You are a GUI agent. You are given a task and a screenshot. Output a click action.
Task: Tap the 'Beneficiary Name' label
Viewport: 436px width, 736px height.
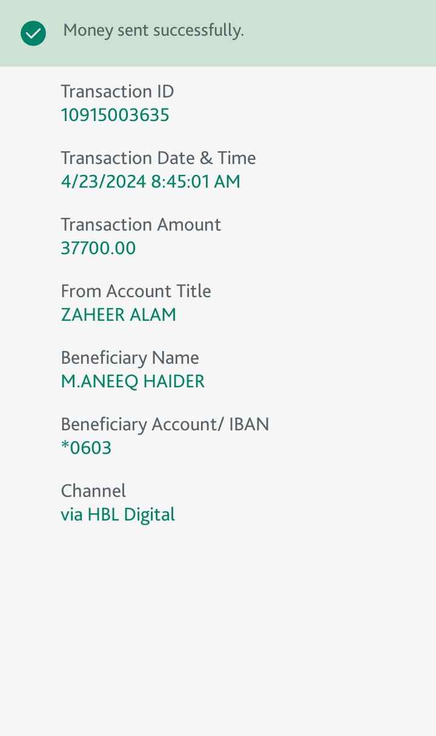[130, 358]
